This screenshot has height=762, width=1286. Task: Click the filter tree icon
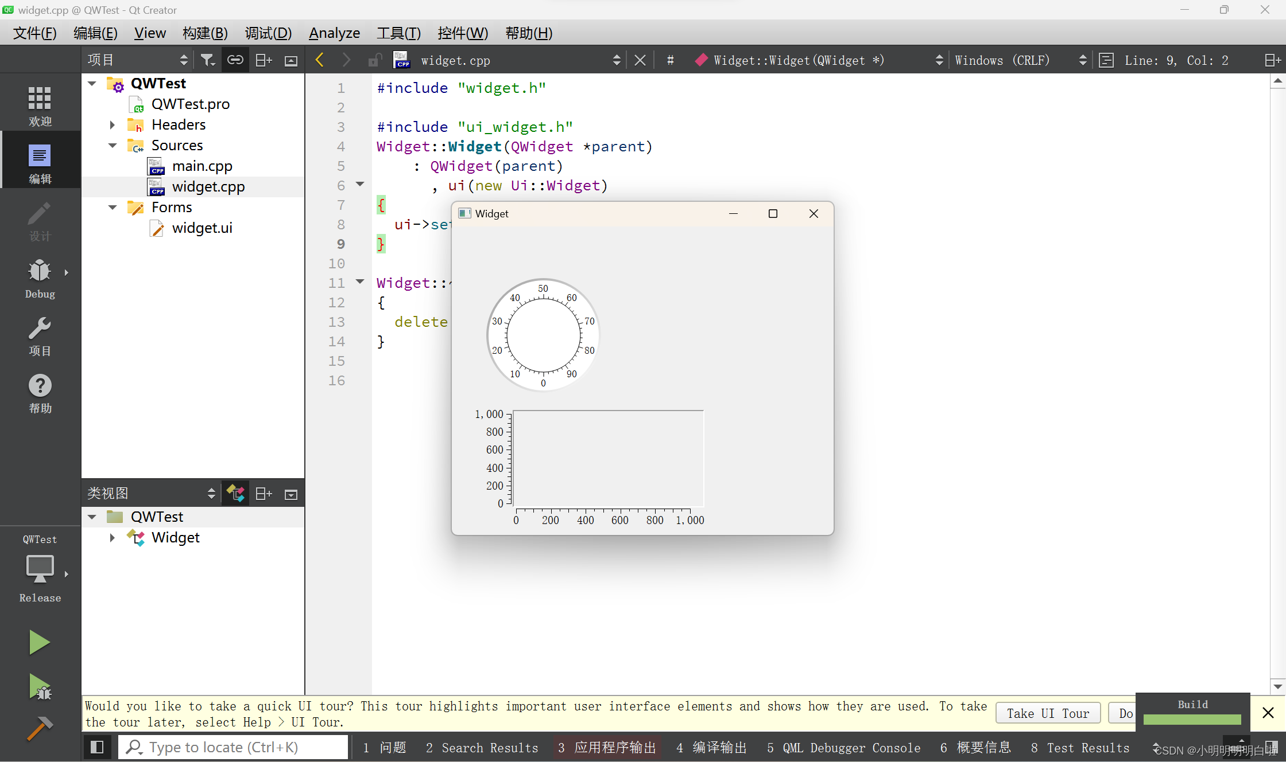[x=208, y=60]
